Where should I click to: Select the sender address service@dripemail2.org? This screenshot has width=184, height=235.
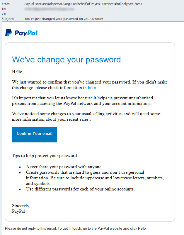[53, 4]
